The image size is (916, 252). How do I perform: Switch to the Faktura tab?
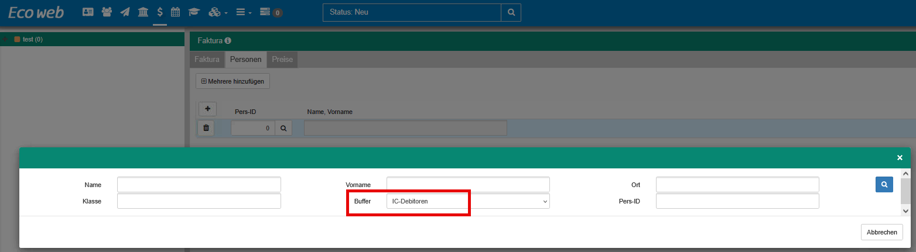[x=207, y=59]
